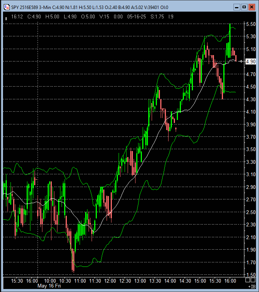
Task: Click the 13:30 time axis label
Action: pyautogui.click(x=155, y=281)
